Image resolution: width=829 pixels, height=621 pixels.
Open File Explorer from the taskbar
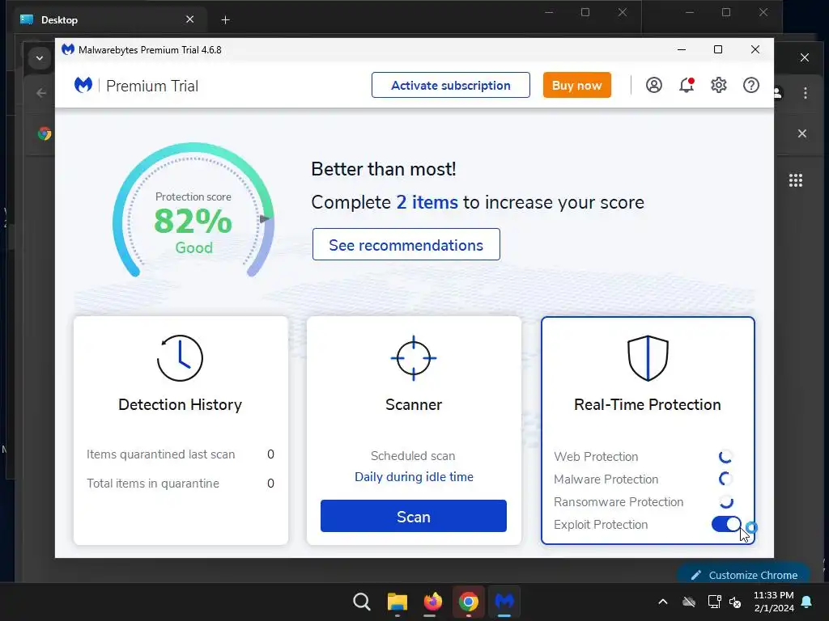397,602
